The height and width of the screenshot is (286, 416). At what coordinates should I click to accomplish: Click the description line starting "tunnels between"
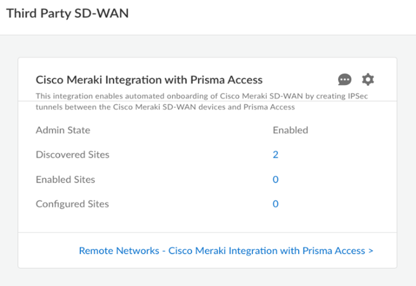click(165, 107)
